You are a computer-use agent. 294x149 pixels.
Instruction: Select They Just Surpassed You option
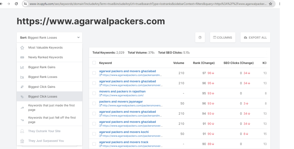coord(46,141)
